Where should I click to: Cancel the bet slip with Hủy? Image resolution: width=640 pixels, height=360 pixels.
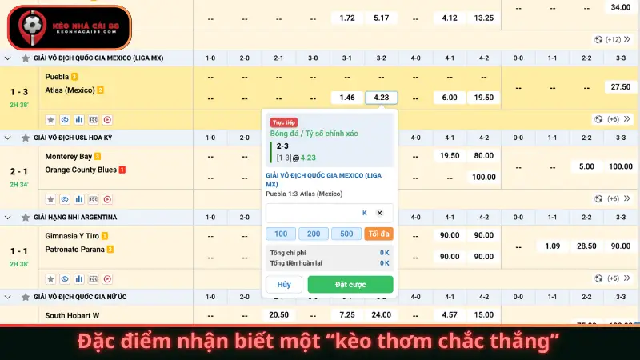[284, 285]
